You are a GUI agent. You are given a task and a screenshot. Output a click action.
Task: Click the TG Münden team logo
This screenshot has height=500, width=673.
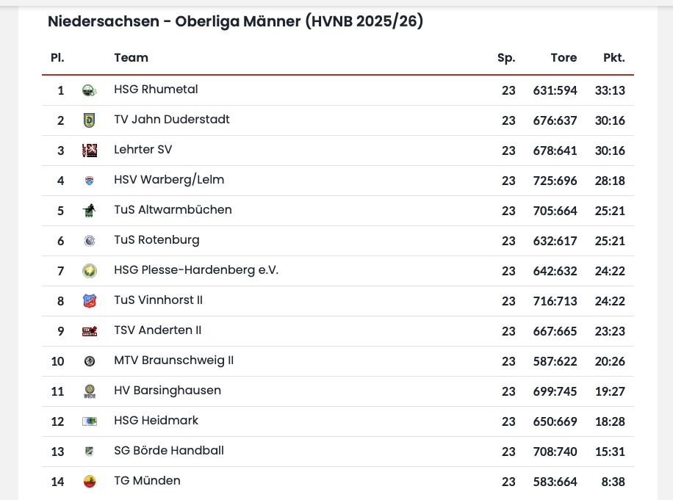[89, 482]
